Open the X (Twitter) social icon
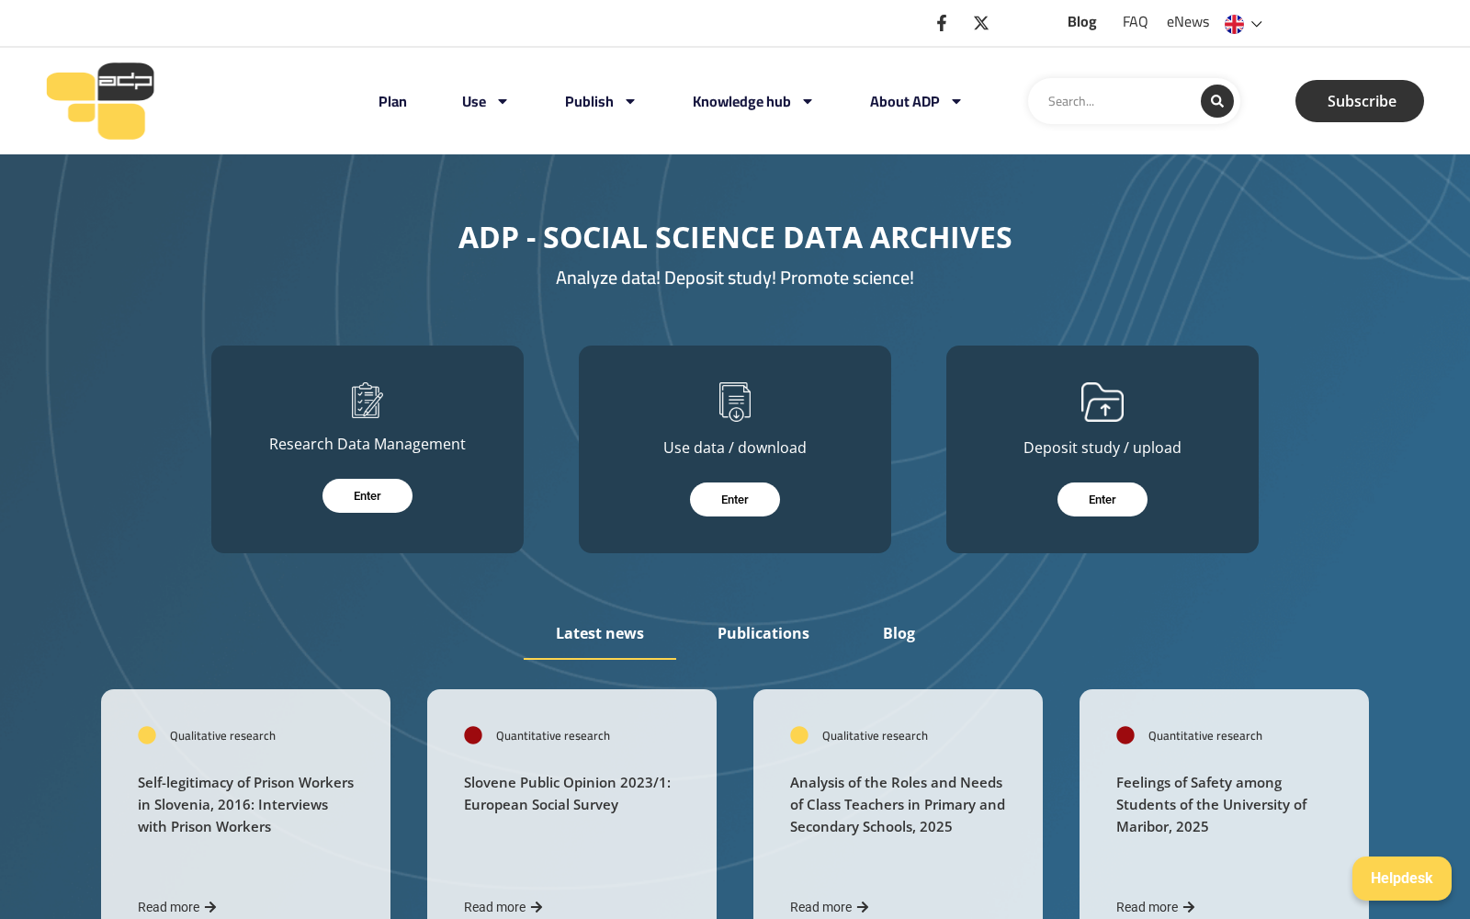 981,23
